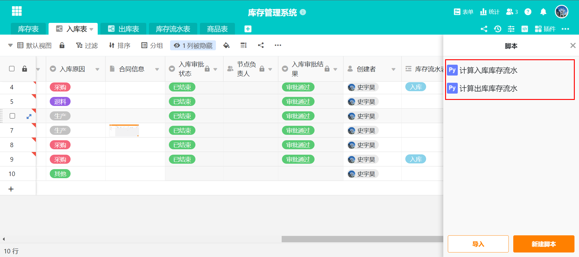
Task: Click the row height icon in toolbar
Action: (243, 45)
